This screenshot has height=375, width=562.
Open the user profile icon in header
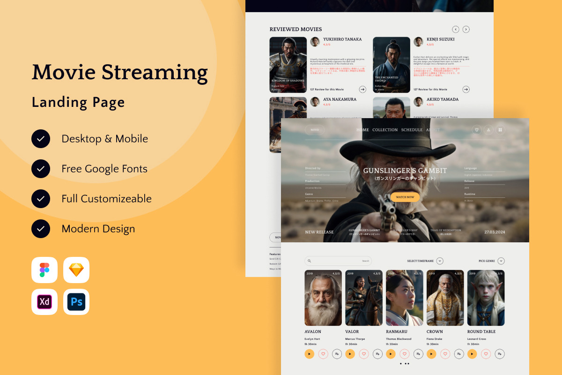click(x=488, y=130)
